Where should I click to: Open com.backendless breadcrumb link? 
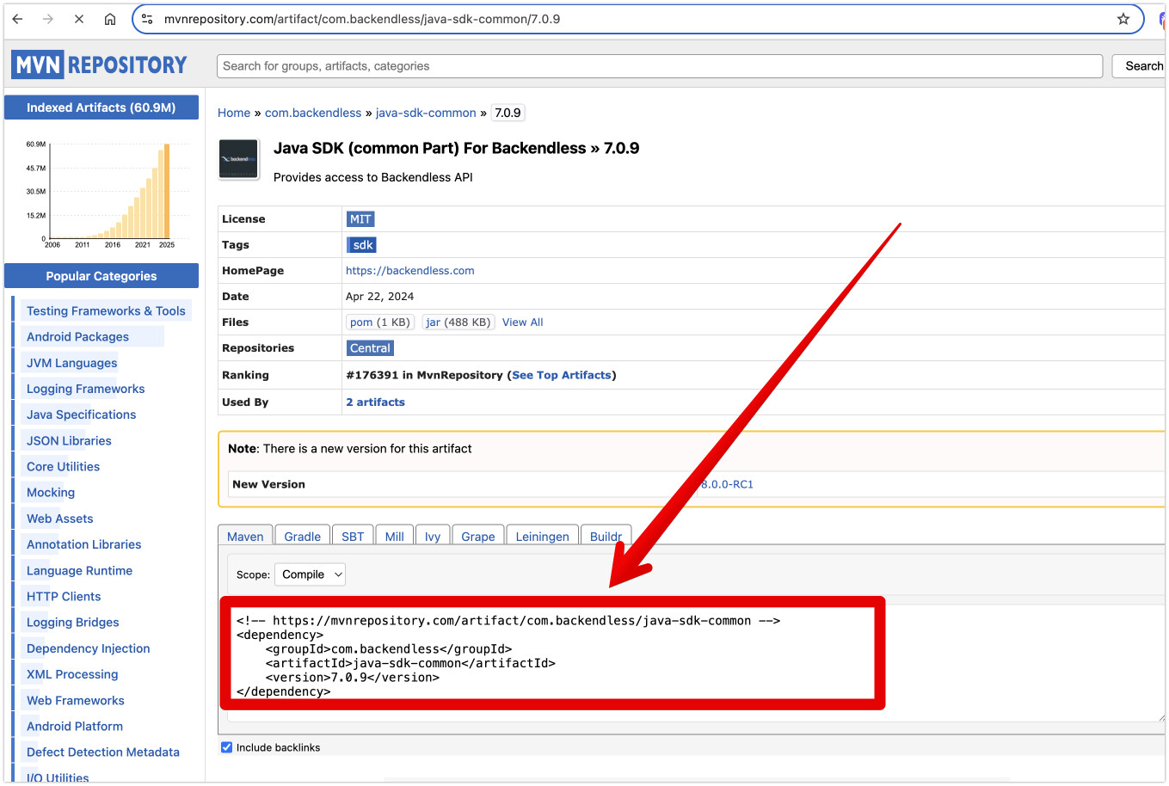[x=313, y=113]
